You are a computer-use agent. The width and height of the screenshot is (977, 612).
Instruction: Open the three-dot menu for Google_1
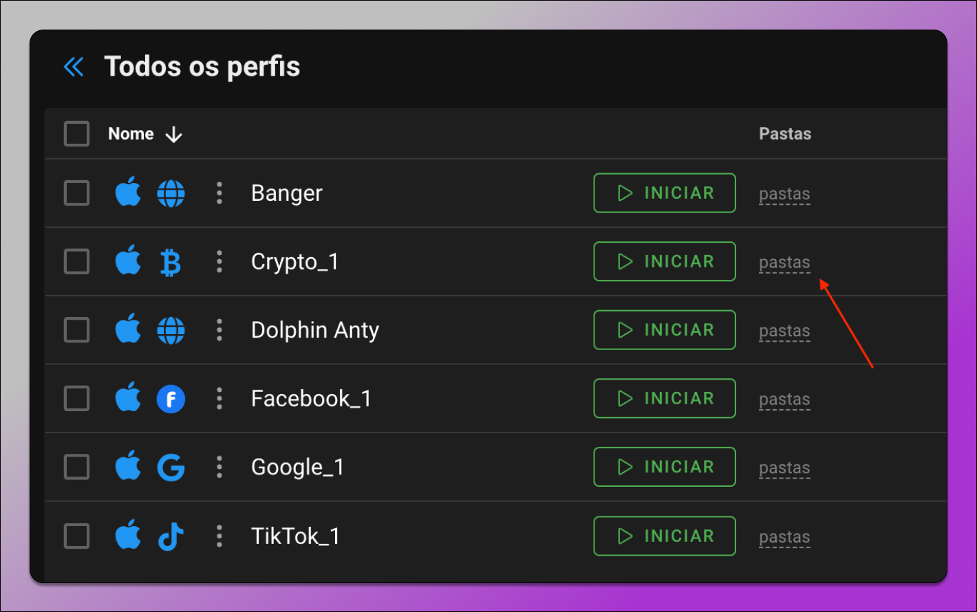click(x=219, y=467)
